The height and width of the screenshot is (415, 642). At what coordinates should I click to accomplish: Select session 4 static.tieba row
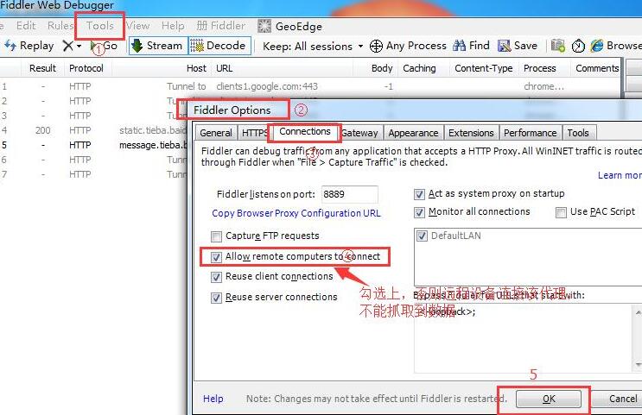pyautogui.click(x=93, y=130)
